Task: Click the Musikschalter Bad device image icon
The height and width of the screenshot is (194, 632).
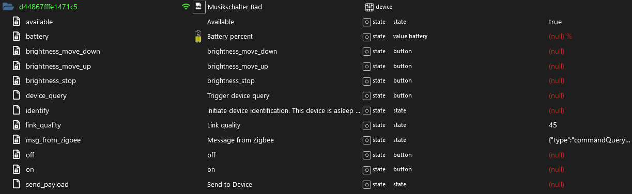Action: point(199,7)
